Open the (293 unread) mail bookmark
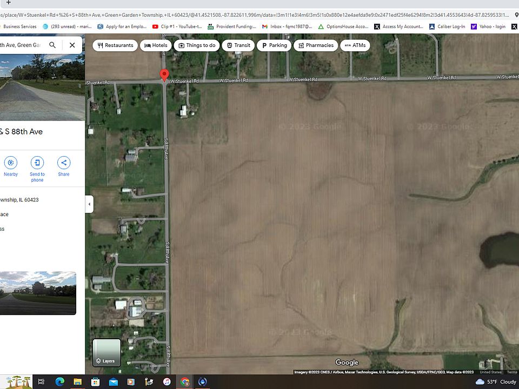This screenshot has height=389, width=519. tap(67, 26)
